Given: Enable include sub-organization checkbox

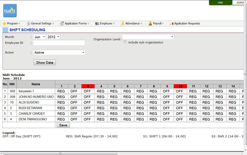Looking at the screenshot, I should coord(125,42).
